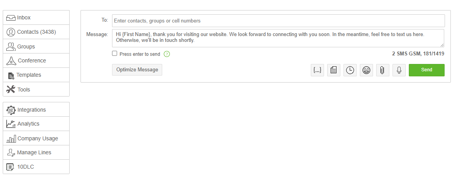Click the microphone voice icon
452x188 pixels.
(x=399, y=70)
